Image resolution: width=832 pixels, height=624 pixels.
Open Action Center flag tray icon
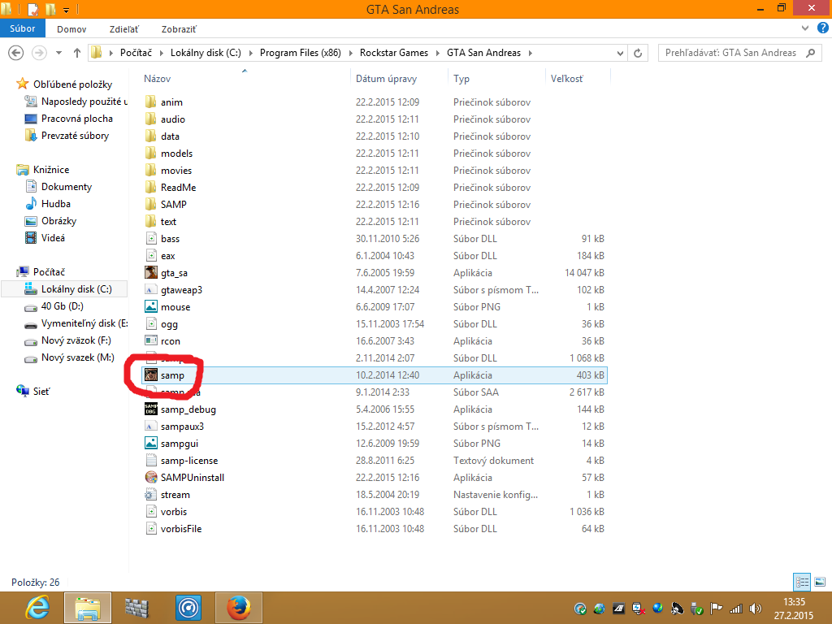coord(717,609)
